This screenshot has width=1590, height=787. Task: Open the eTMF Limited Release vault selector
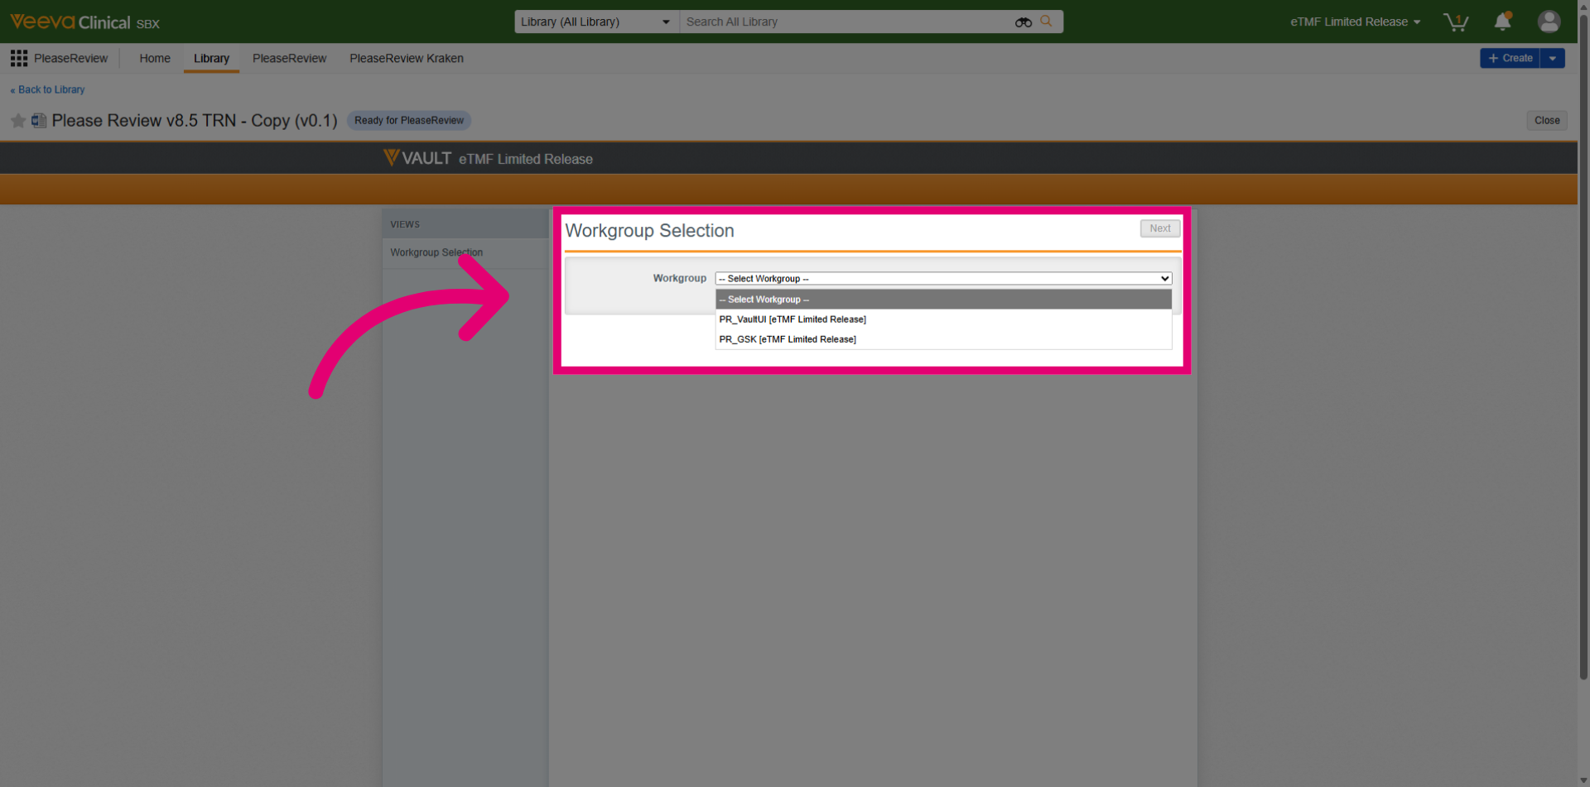tap(1355, 22)
